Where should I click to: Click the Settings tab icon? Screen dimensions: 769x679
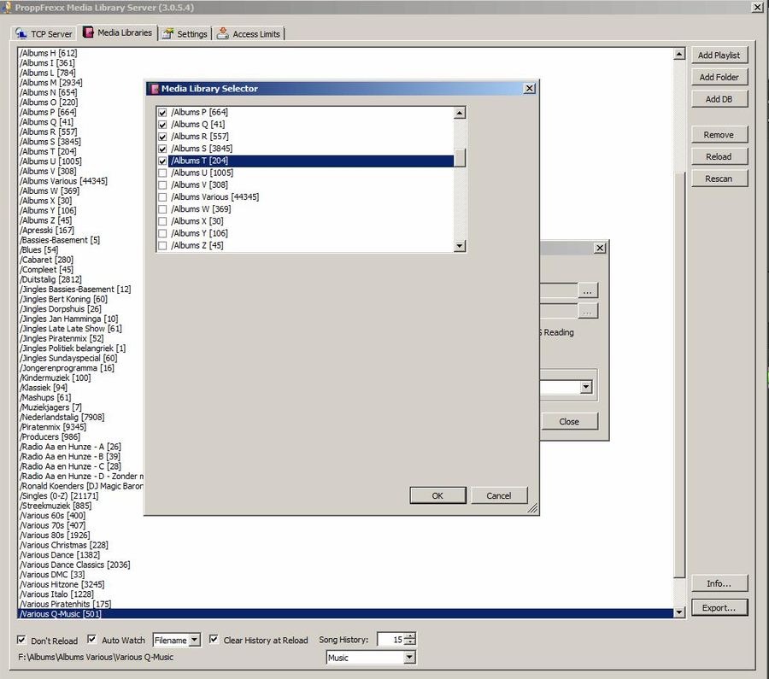click(x=168, y=33)
